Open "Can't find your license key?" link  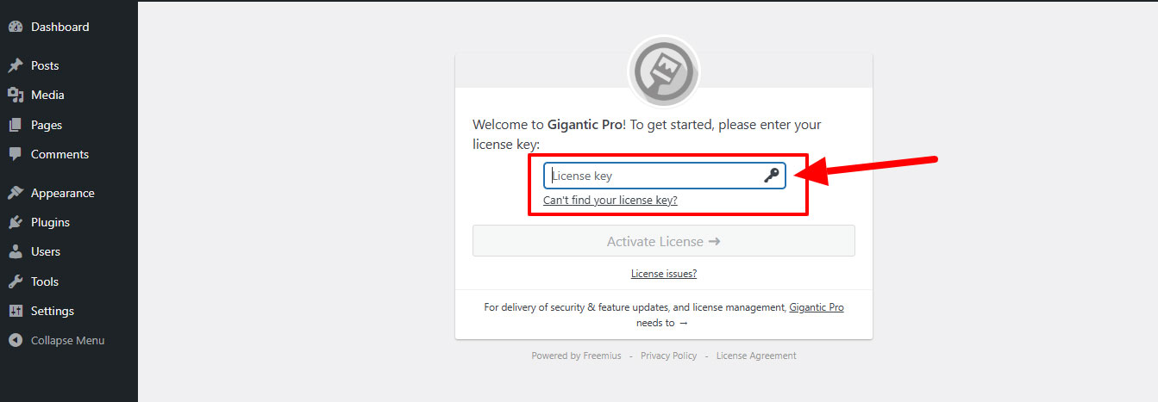610,200
